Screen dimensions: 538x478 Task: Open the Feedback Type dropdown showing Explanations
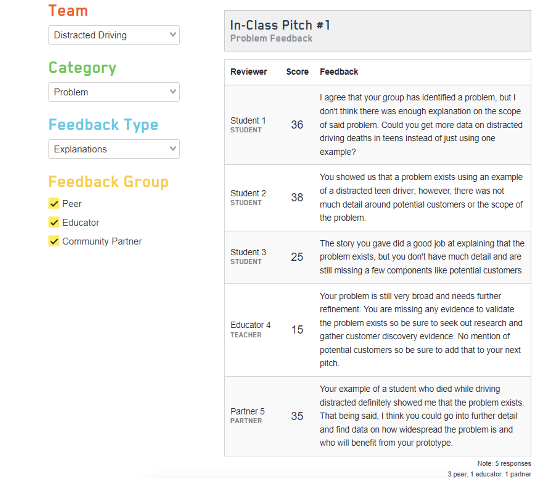[x=114, y=149]
